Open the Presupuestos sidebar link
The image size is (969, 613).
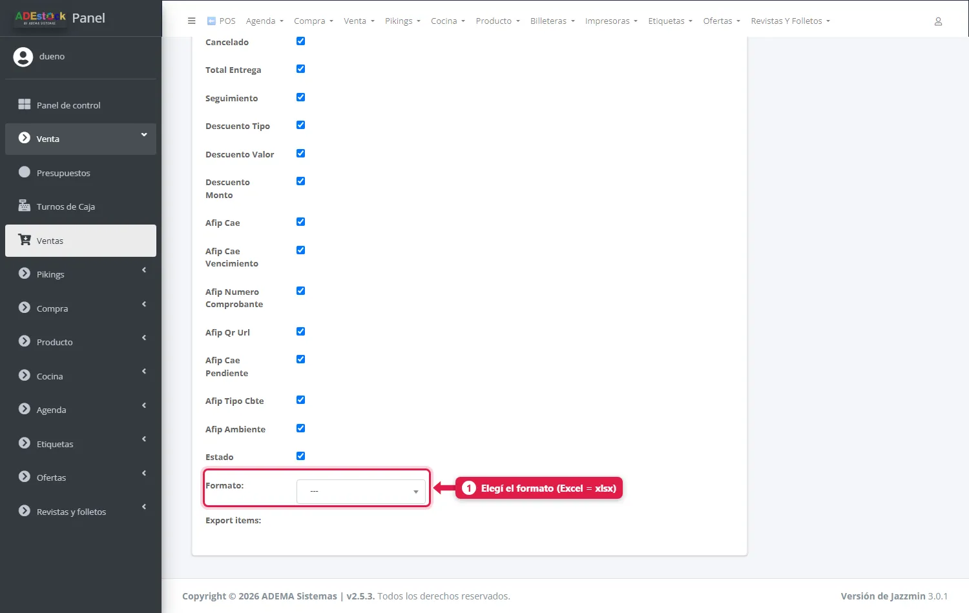click(x=81, y=173)
